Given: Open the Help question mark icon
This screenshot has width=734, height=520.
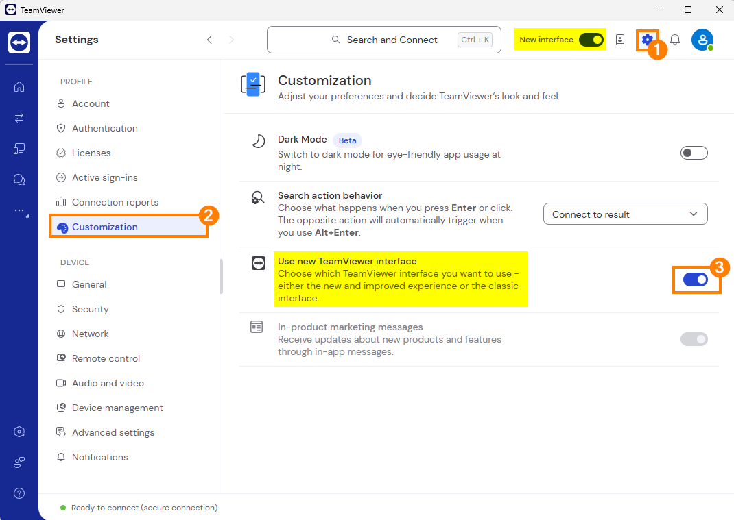Looking at the screenshot, I should pyautogui.click(x=19, y=493).
